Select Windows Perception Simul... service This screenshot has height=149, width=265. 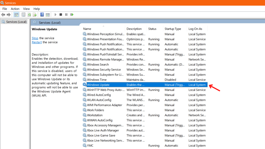click(x=106, y=34)
